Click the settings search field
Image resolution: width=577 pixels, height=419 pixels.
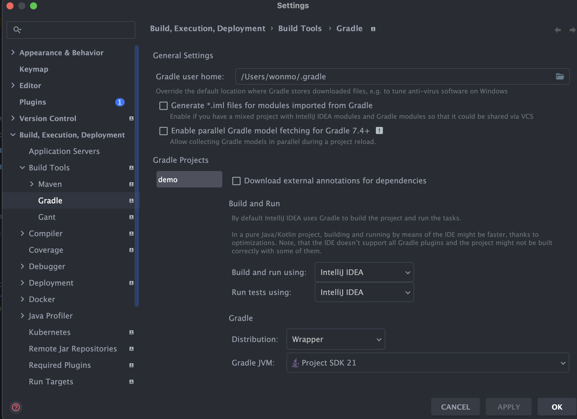pyautogui.click(x=71, y=30)
